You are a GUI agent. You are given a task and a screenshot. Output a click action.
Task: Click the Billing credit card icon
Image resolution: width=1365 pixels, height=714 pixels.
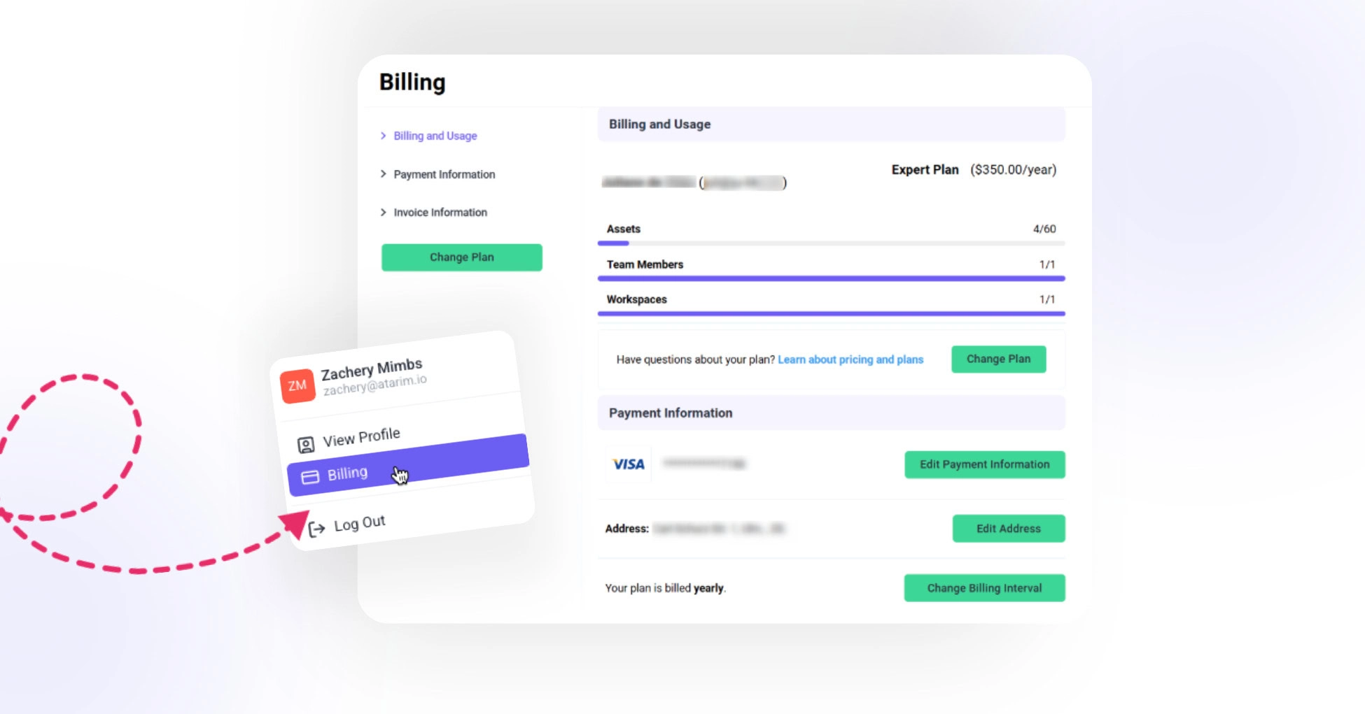(x=310, y=477)
